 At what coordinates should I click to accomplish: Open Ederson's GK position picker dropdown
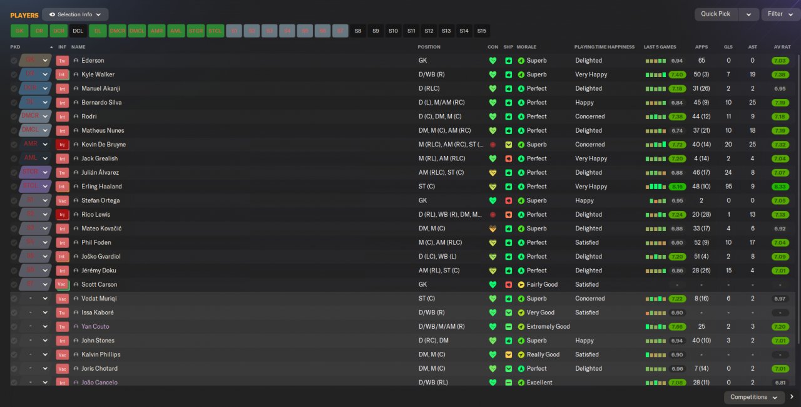(x=45, y=61)
